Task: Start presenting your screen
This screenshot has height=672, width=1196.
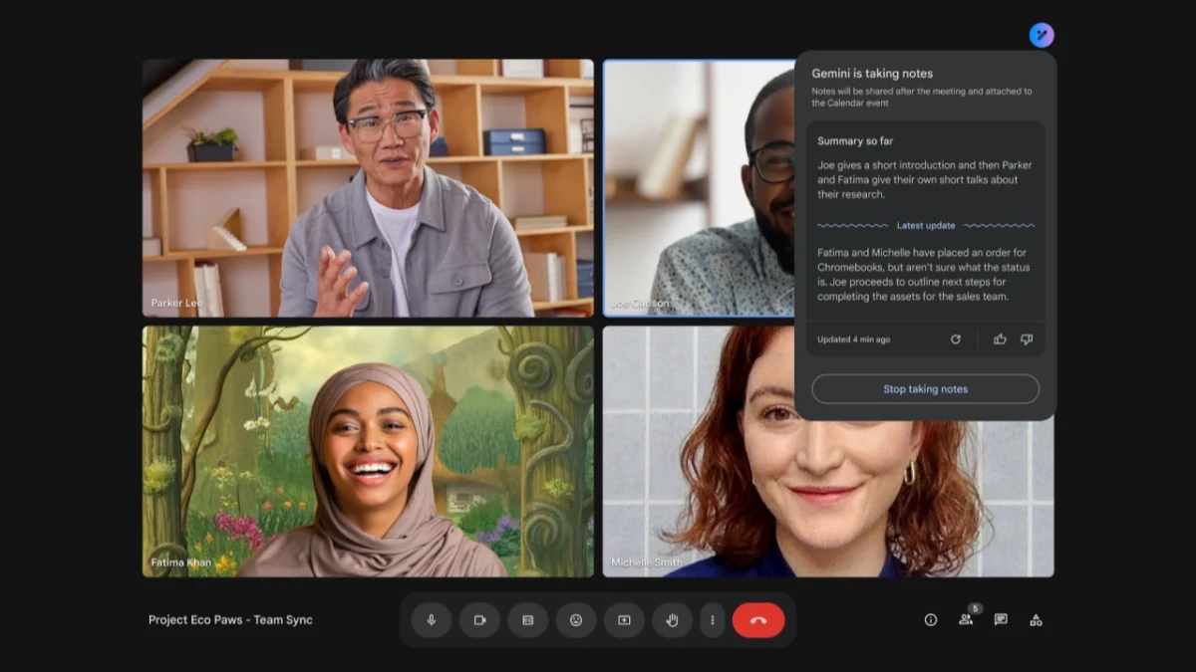Action: 624,619
